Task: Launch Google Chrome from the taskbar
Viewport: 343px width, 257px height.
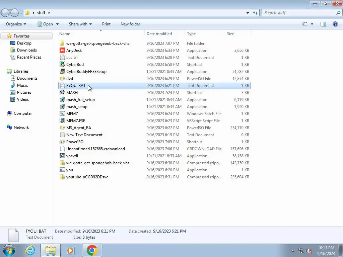Action: [x=92, y=250]
